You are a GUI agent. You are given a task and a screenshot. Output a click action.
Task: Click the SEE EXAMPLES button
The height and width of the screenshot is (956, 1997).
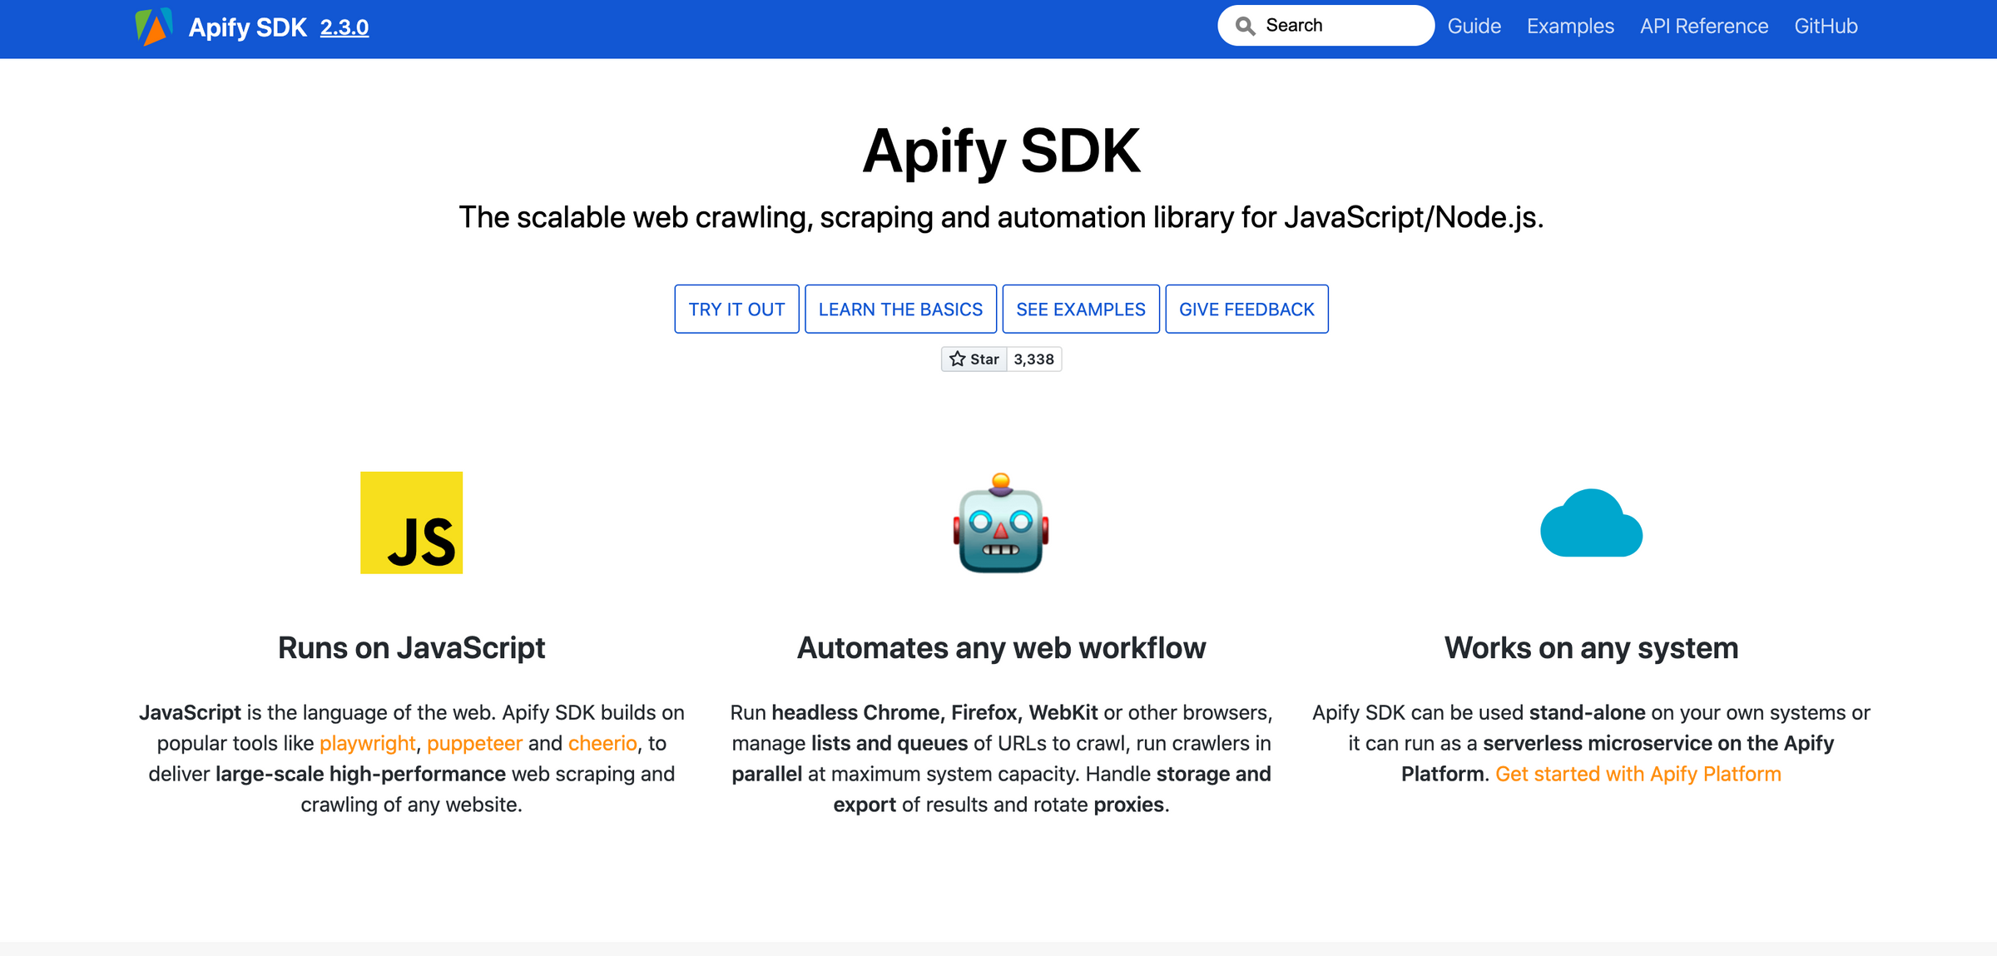point(1081,309)
